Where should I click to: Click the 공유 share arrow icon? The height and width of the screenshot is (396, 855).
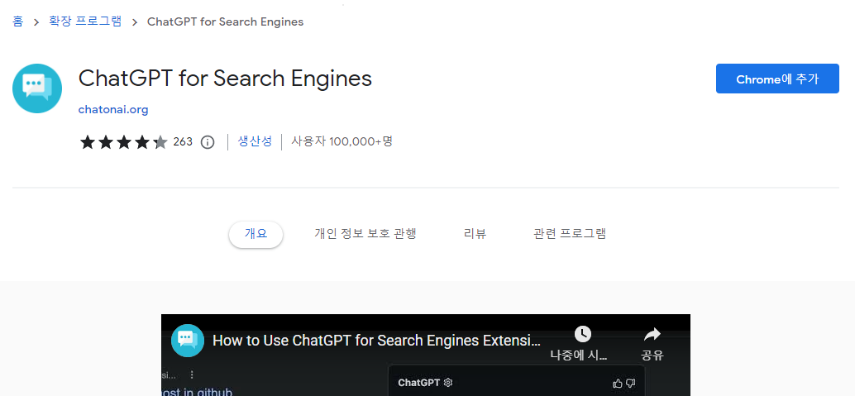(x=652, y=334)
